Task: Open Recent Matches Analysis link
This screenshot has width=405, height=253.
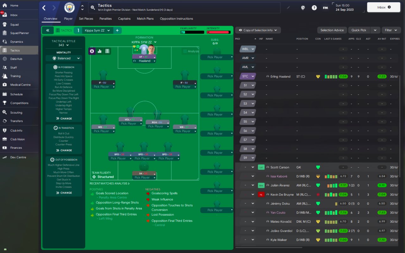Action: pyautogui.click(x=109, y=183)
